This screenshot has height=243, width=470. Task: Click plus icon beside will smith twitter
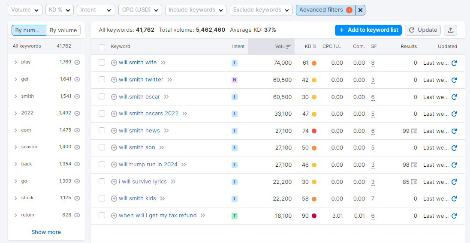pos(114,80)
